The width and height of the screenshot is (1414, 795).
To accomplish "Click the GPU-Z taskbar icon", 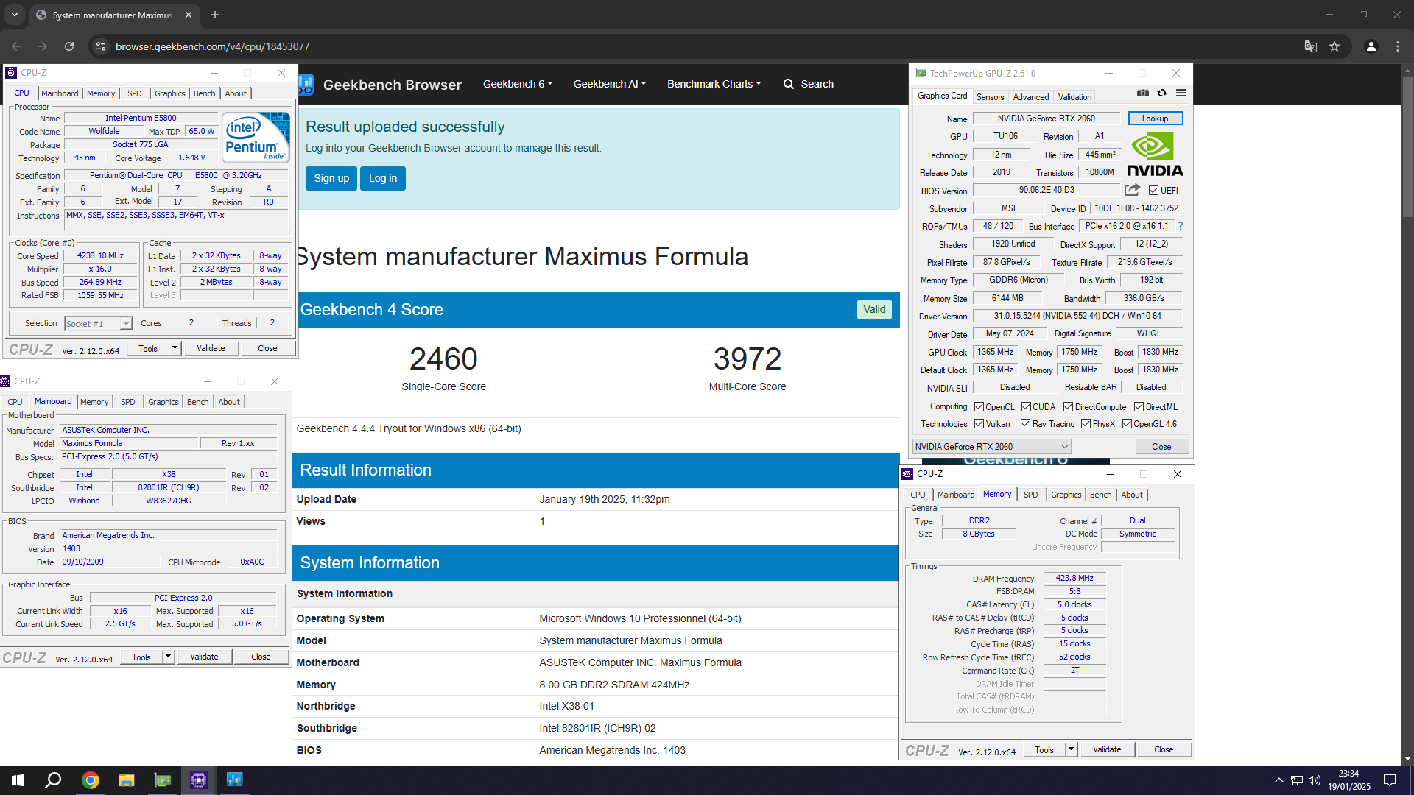I will point(162,780).
